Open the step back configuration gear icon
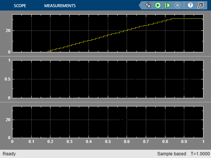Viewport: 211px width, 158px height. [148, 5]
